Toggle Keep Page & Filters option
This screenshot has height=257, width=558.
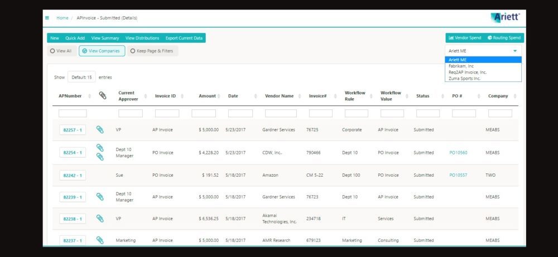152,51
